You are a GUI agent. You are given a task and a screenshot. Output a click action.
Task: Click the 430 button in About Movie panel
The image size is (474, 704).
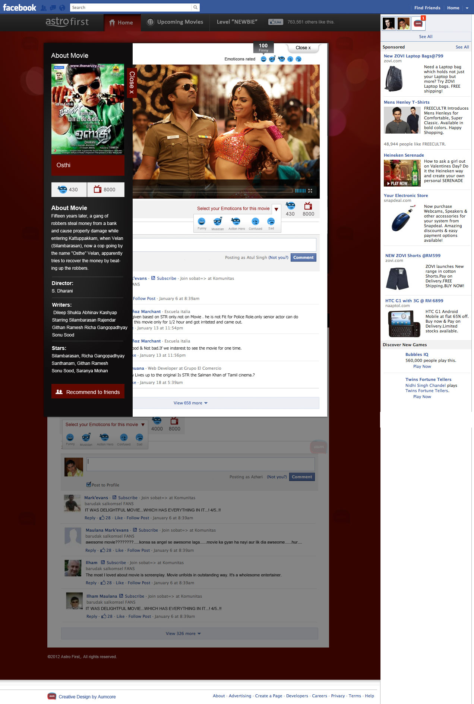69,190
